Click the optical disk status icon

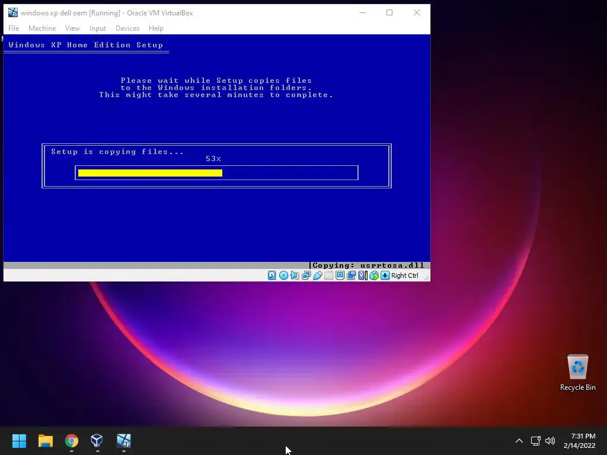(283, 275)
